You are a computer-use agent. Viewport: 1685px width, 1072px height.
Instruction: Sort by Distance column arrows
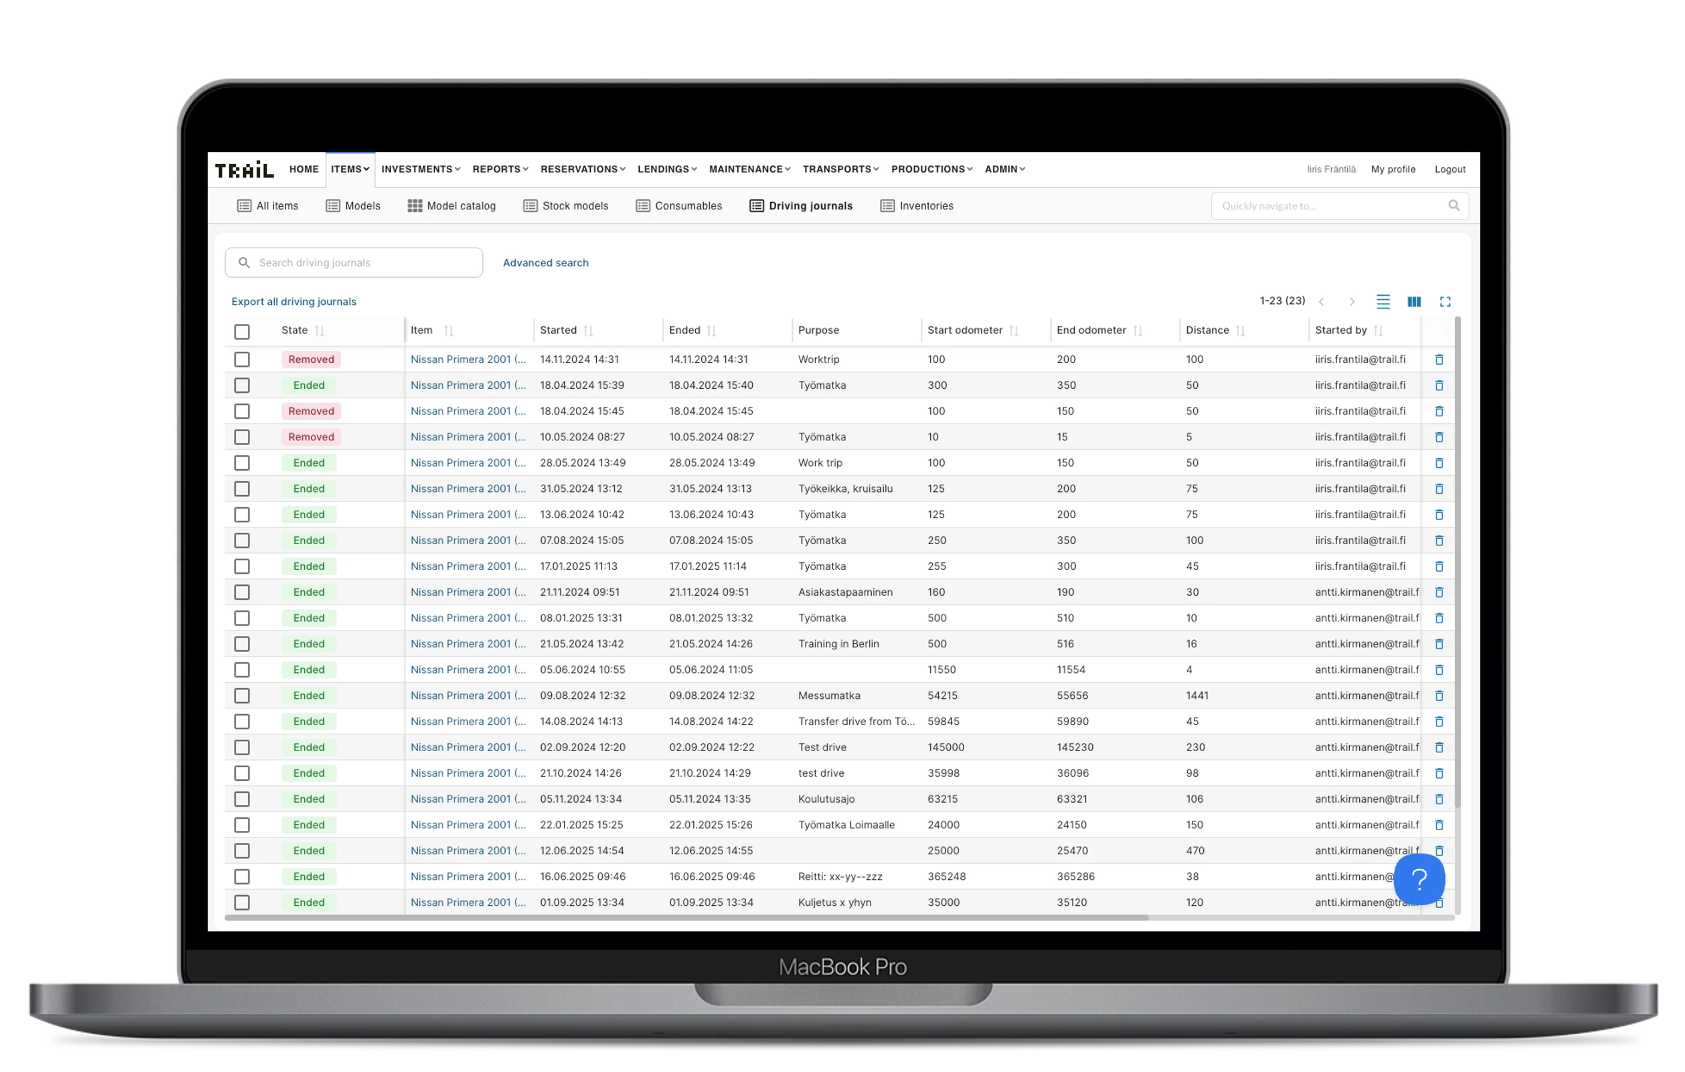point(1240,331)
